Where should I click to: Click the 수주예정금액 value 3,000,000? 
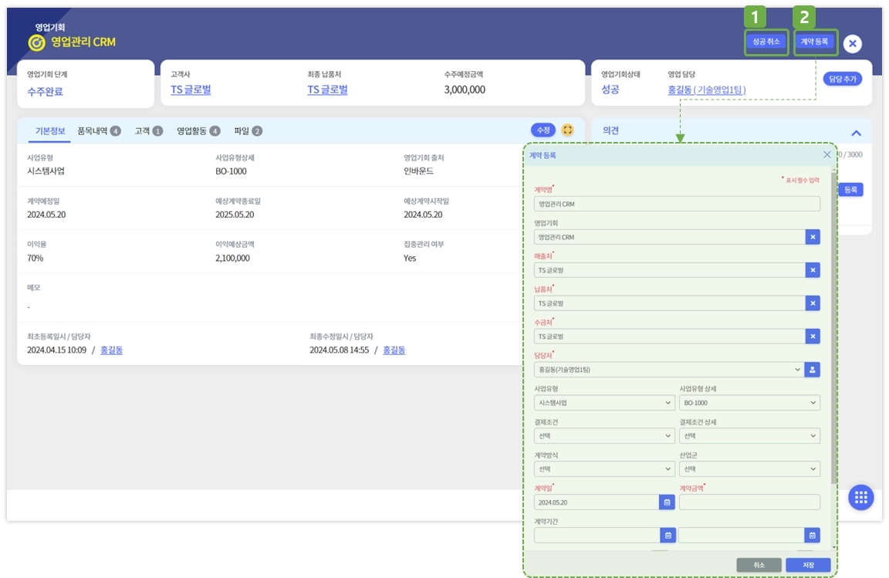click(465, 90)
